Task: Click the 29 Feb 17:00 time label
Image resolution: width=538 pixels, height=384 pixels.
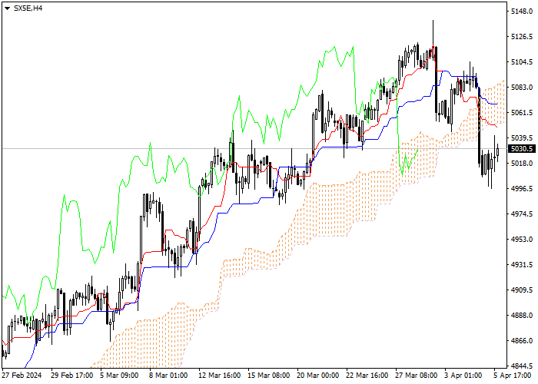Action: tap(71, 376)
